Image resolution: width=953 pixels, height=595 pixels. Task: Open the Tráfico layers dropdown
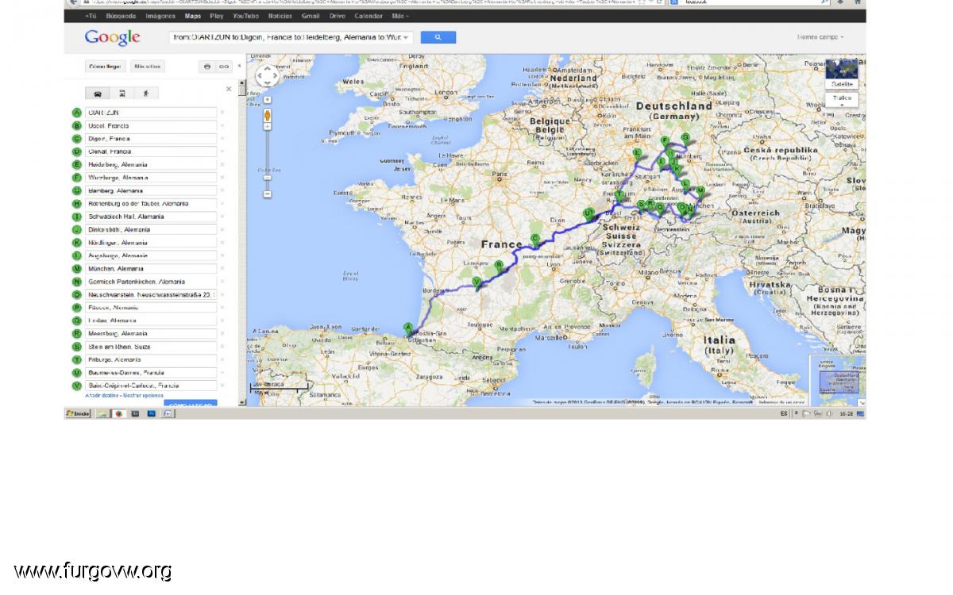(842, 100)
